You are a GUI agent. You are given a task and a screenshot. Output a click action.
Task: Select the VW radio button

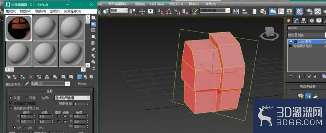pos(25,128)
